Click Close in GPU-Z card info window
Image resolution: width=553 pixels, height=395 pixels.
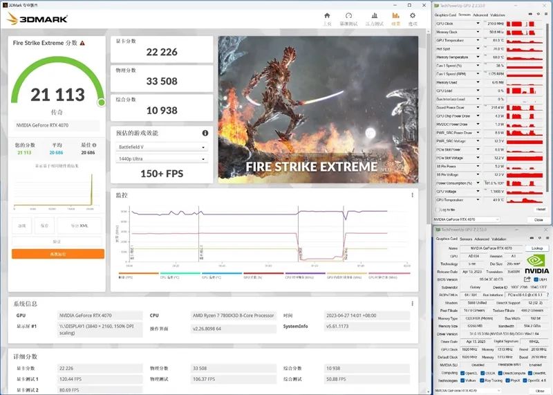[x=540, y=391]
